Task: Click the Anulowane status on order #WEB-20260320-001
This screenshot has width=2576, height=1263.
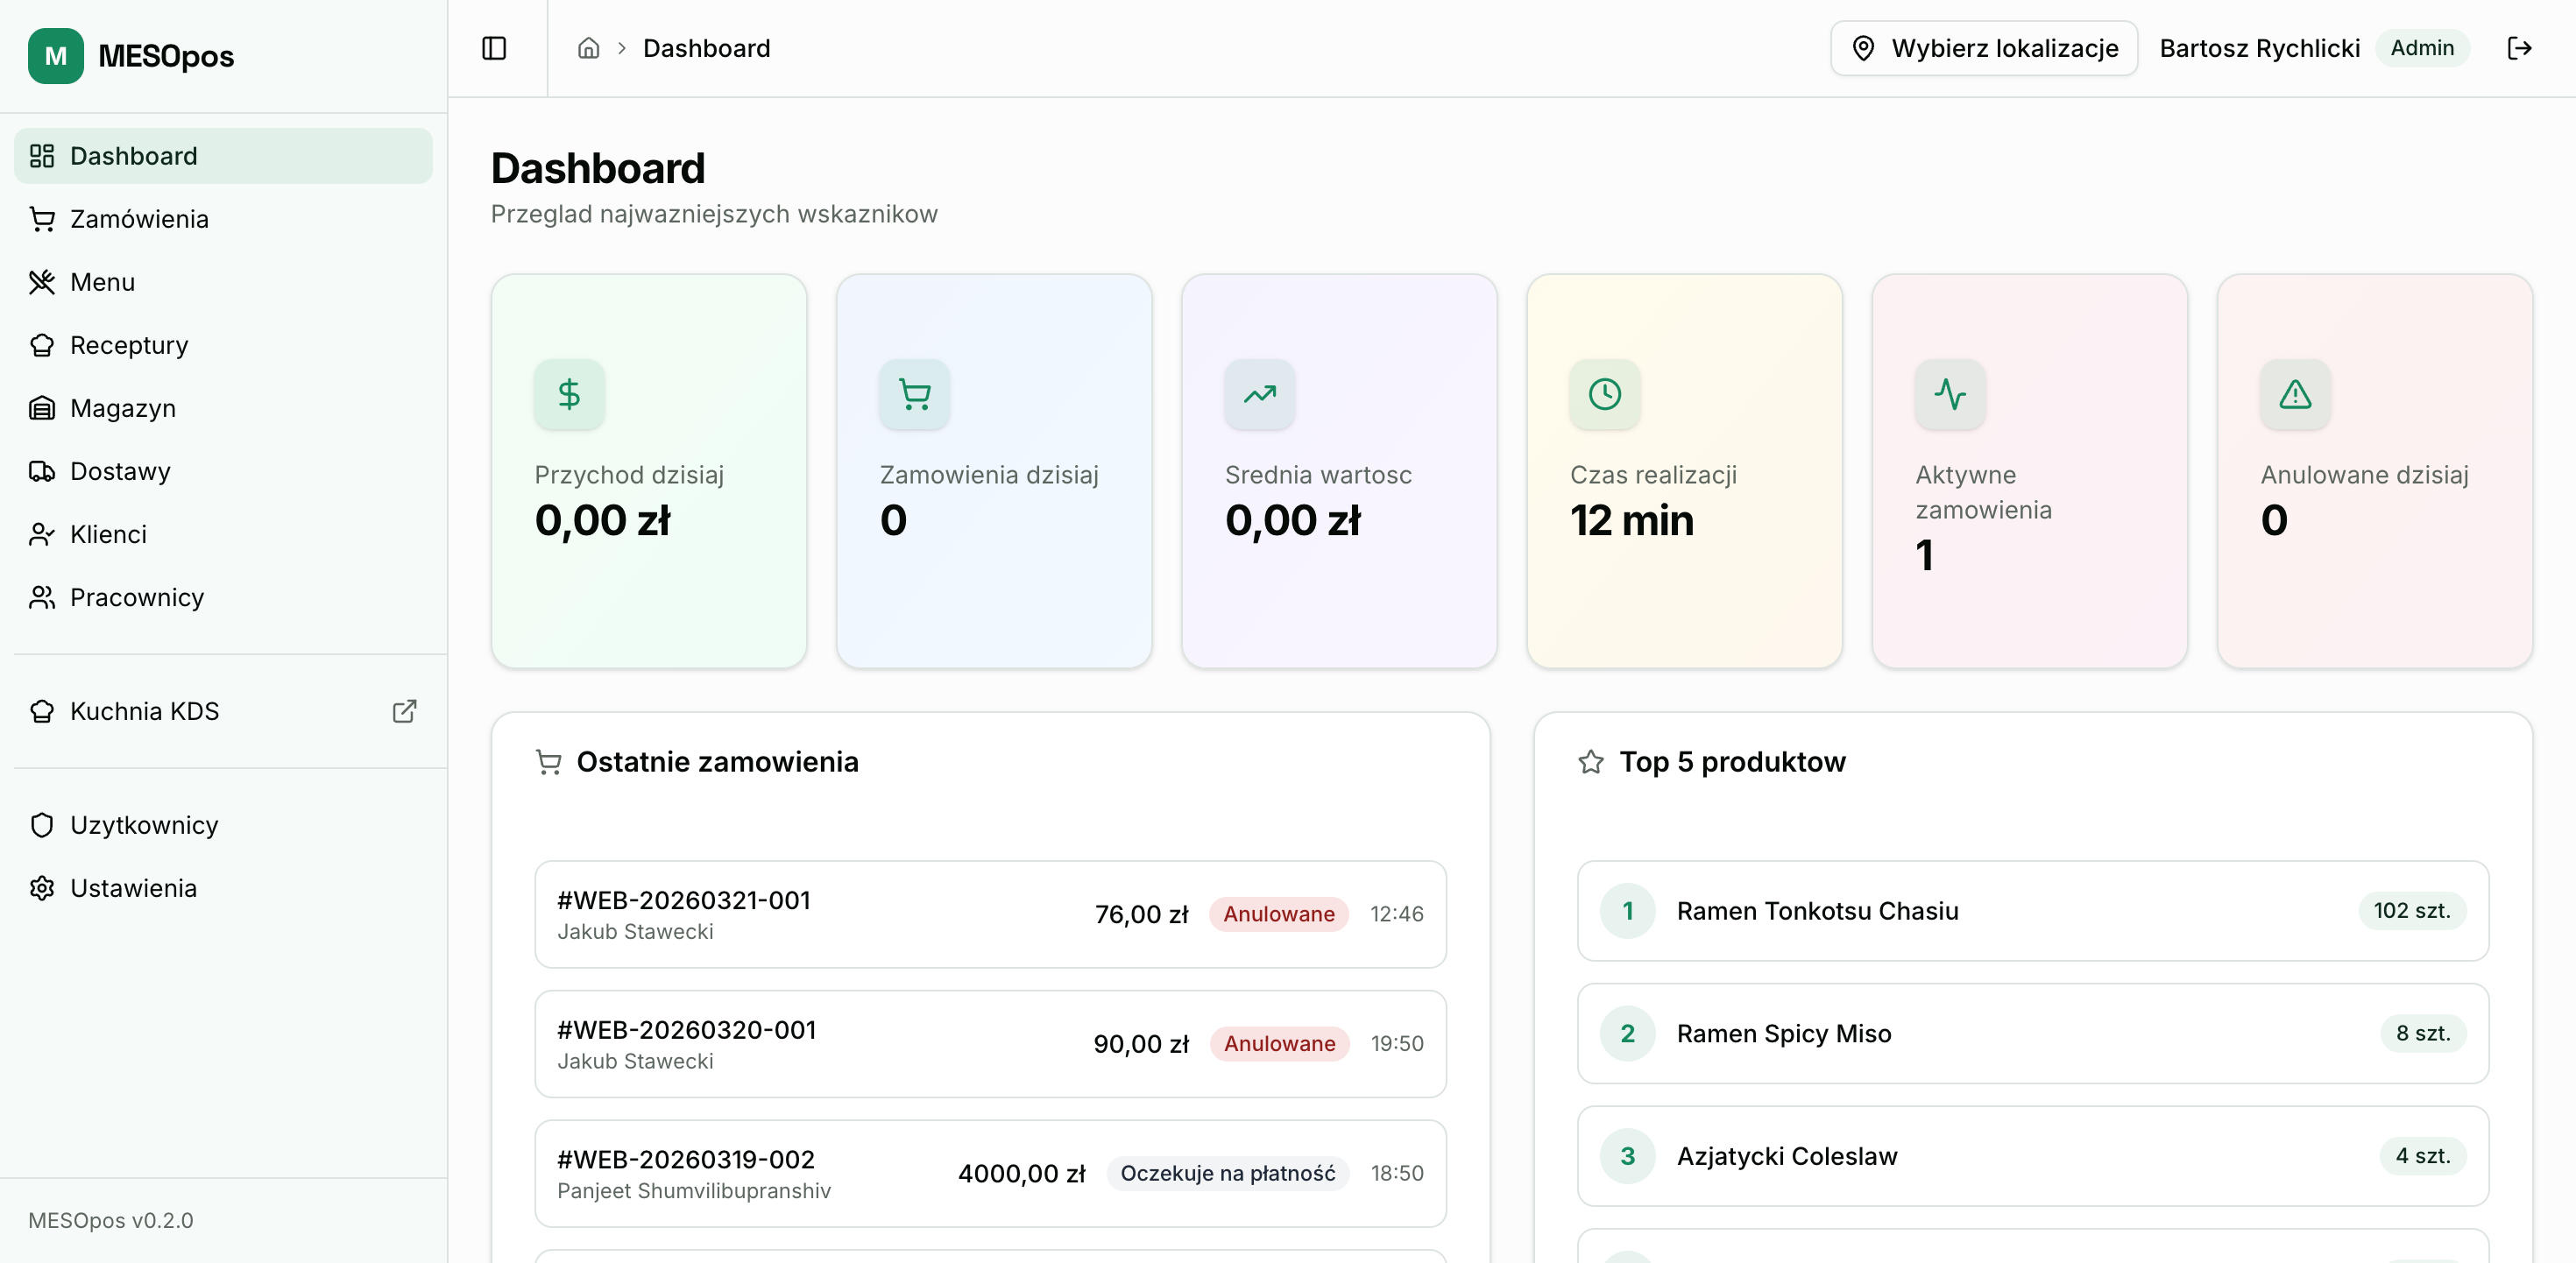Action: click(1278, 1043)
